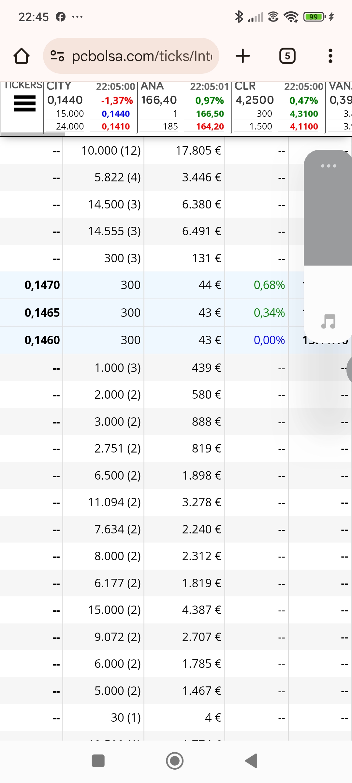Open a new tab with plus icon
The height and width of the screenshot is (783, 352).
tap(243, 56)
